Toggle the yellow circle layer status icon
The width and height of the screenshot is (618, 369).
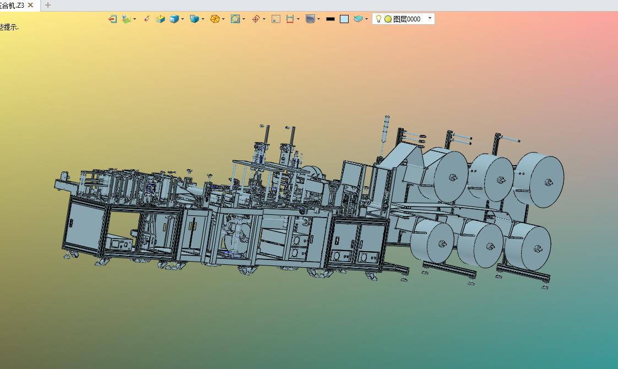coord(388,19)
